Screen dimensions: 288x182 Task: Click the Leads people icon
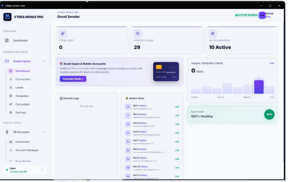pos(11,88)
